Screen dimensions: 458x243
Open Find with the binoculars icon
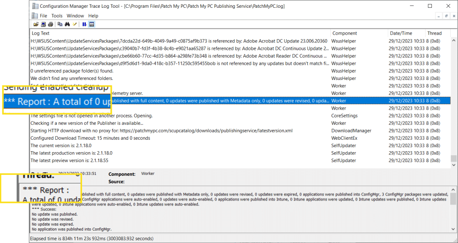coord(67,25)
